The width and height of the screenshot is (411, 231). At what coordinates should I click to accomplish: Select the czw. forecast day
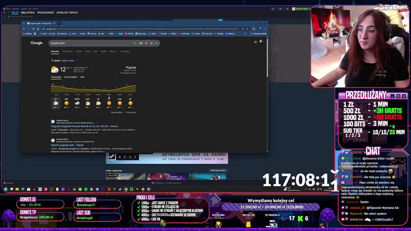120,103
